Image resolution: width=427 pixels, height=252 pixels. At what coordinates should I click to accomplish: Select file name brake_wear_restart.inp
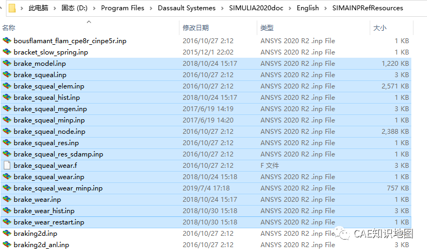[x=49, y=222]
